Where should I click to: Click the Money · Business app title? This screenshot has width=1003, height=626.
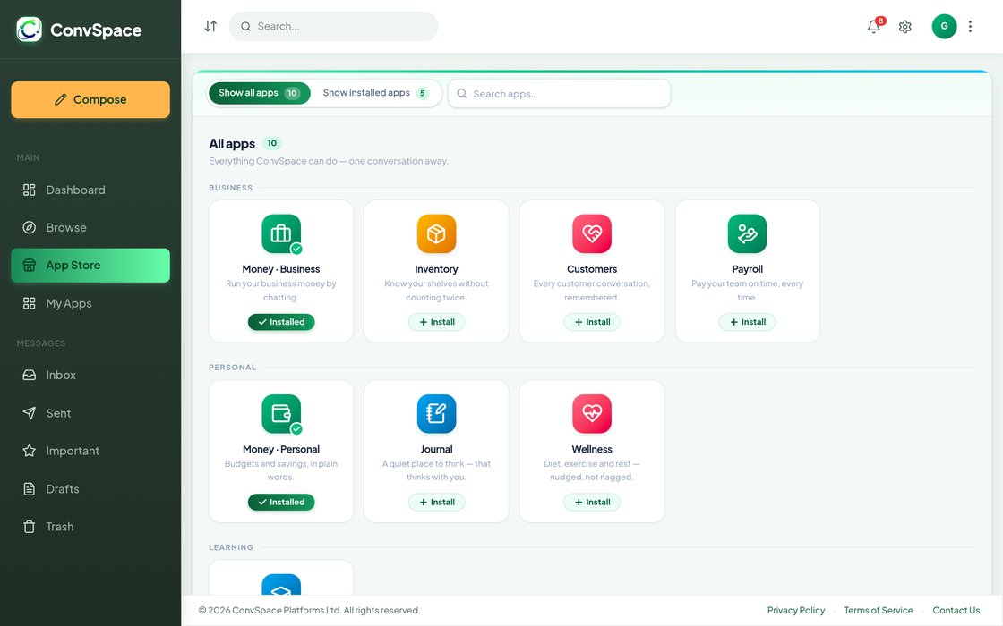[x=281, y=269]
